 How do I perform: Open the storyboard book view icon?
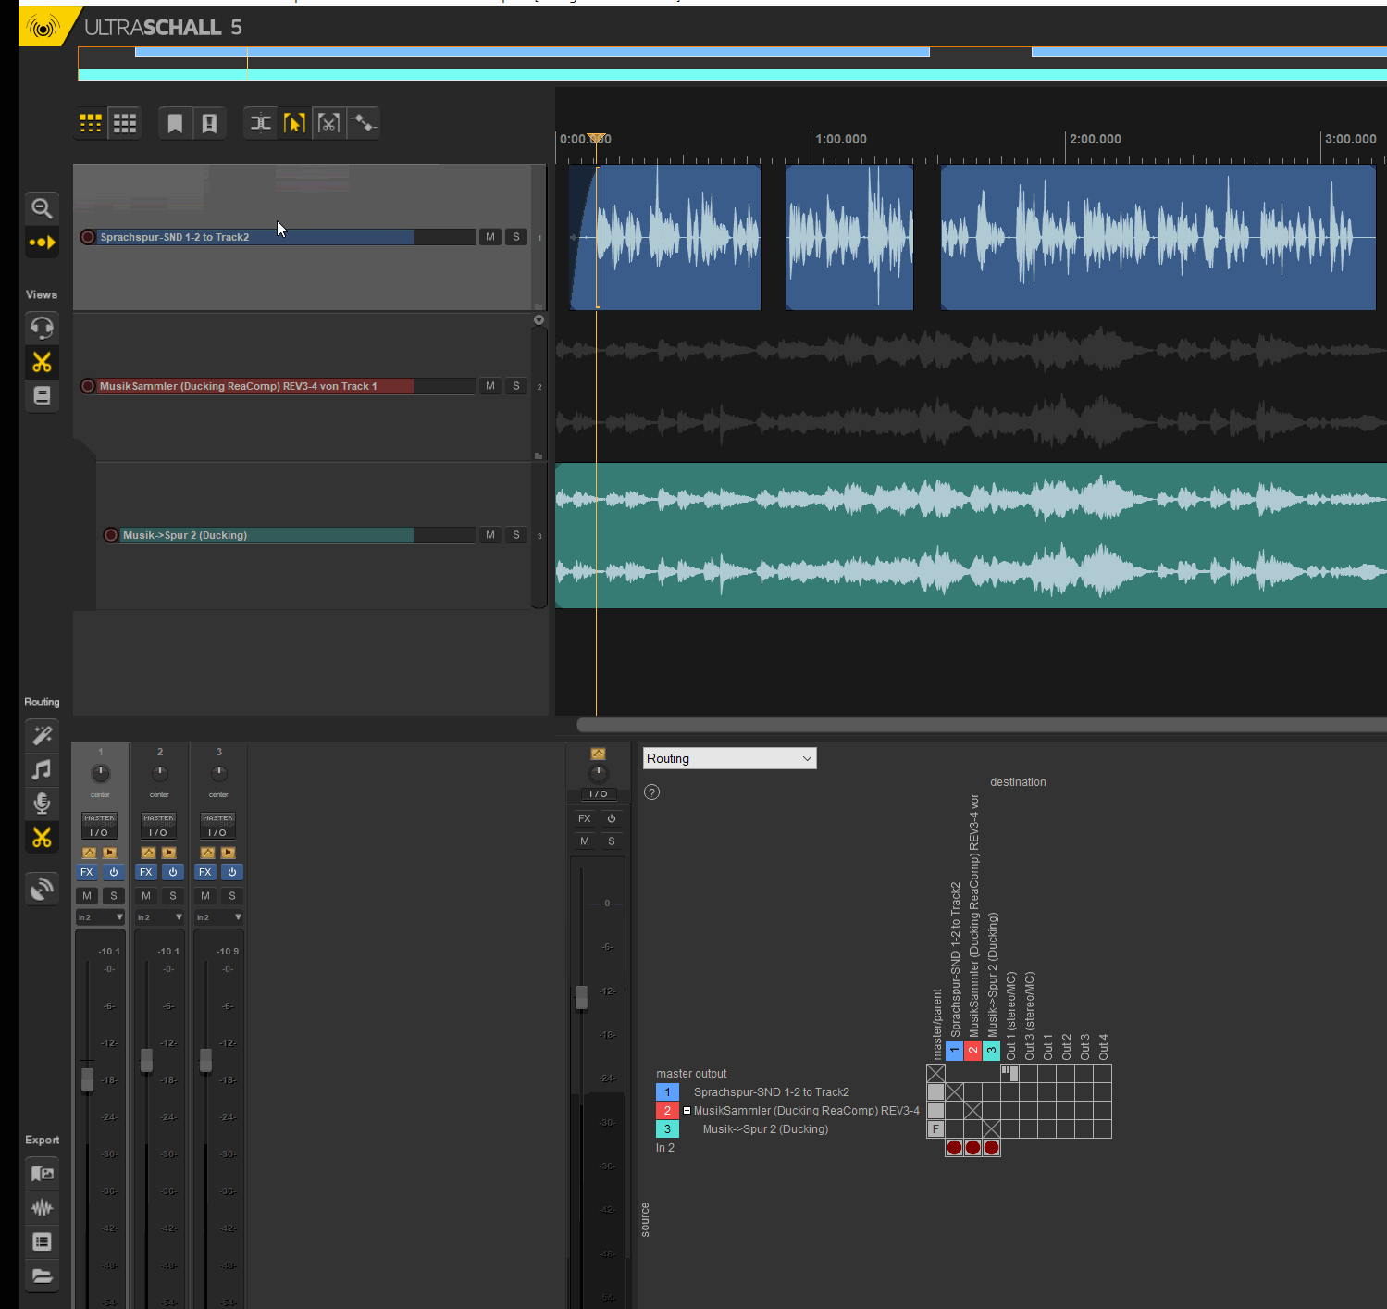coord(42,395)
